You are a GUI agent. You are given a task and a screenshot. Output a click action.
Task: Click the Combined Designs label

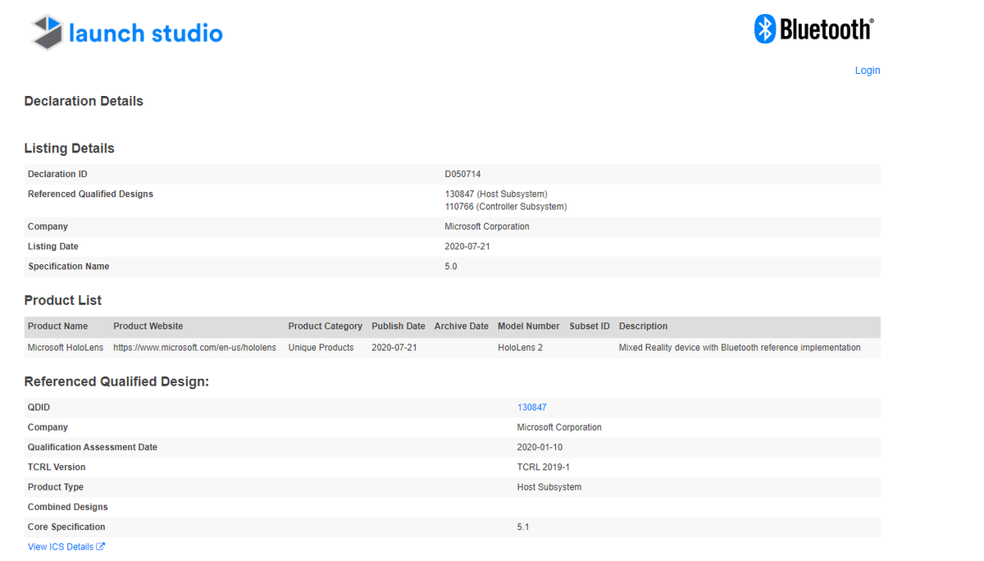[x=68, y=508]
